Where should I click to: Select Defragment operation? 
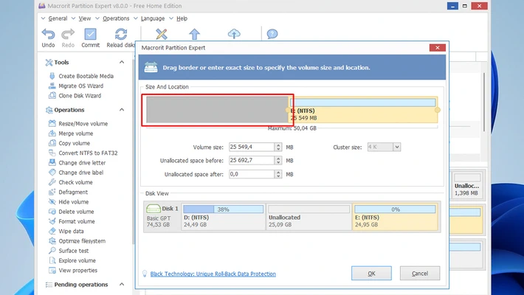click(x=68, y=192)
